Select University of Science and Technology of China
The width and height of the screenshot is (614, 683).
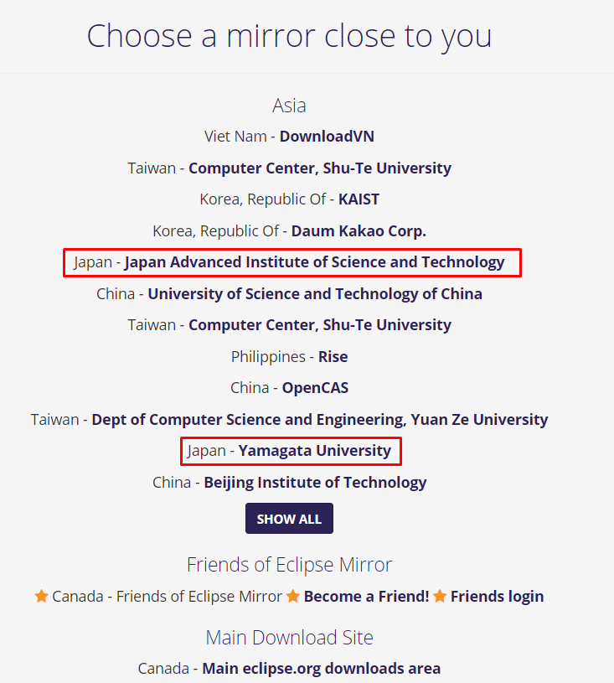coord(315,294)
